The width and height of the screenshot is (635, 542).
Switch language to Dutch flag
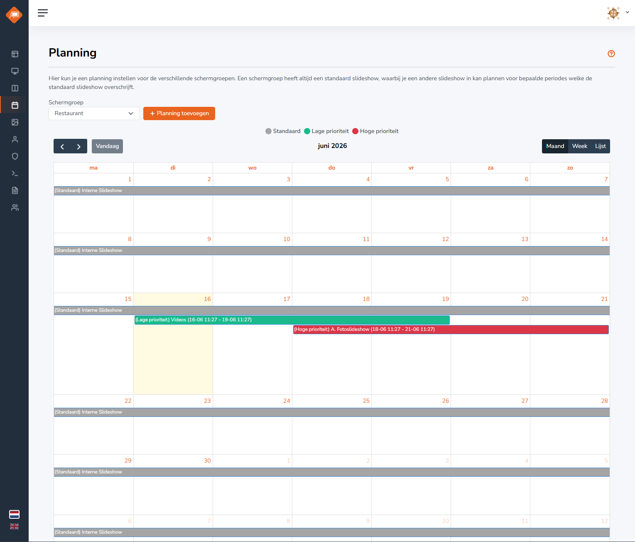tap(14, 514)
